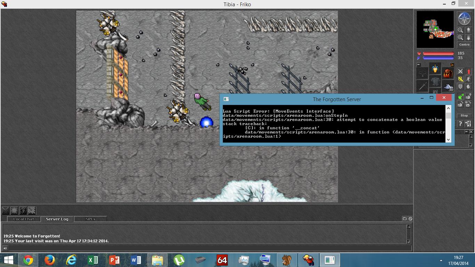Click 'Lua Script Error' console line
This screenshot has height=267, width=475.
(x=278, y=111)
